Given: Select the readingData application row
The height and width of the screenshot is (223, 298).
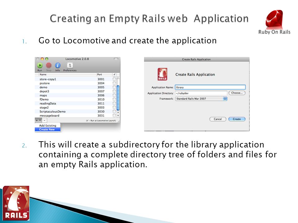Looking at the screenshot, I should coord(76,103).
